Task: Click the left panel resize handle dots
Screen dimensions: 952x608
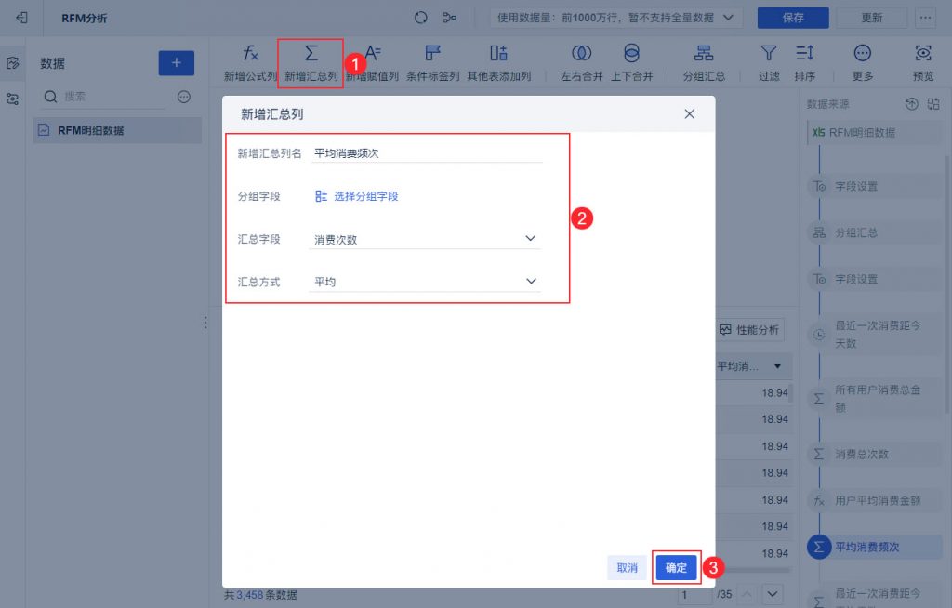Action: pos(205,323)
